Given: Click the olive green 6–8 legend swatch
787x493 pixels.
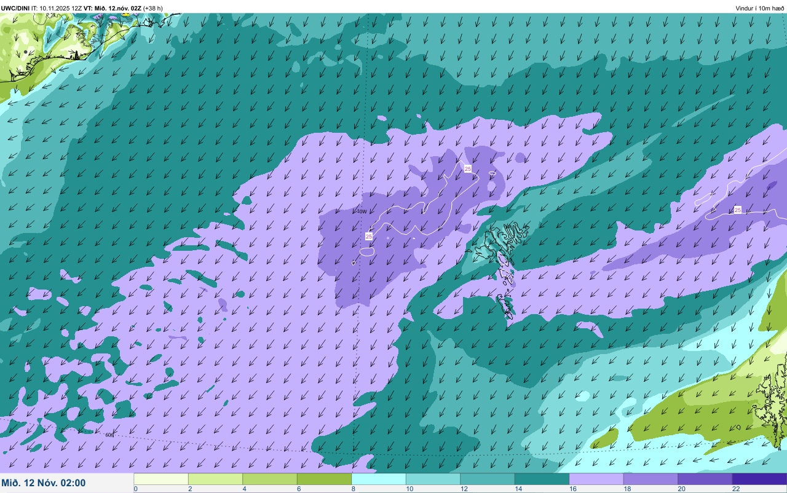Looking at the screenshot, I should [x=324, y=479].
